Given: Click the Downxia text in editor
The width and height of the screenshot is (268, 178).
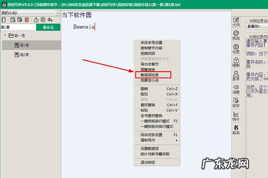Looking at the screenshot, I should click(84, 27).
